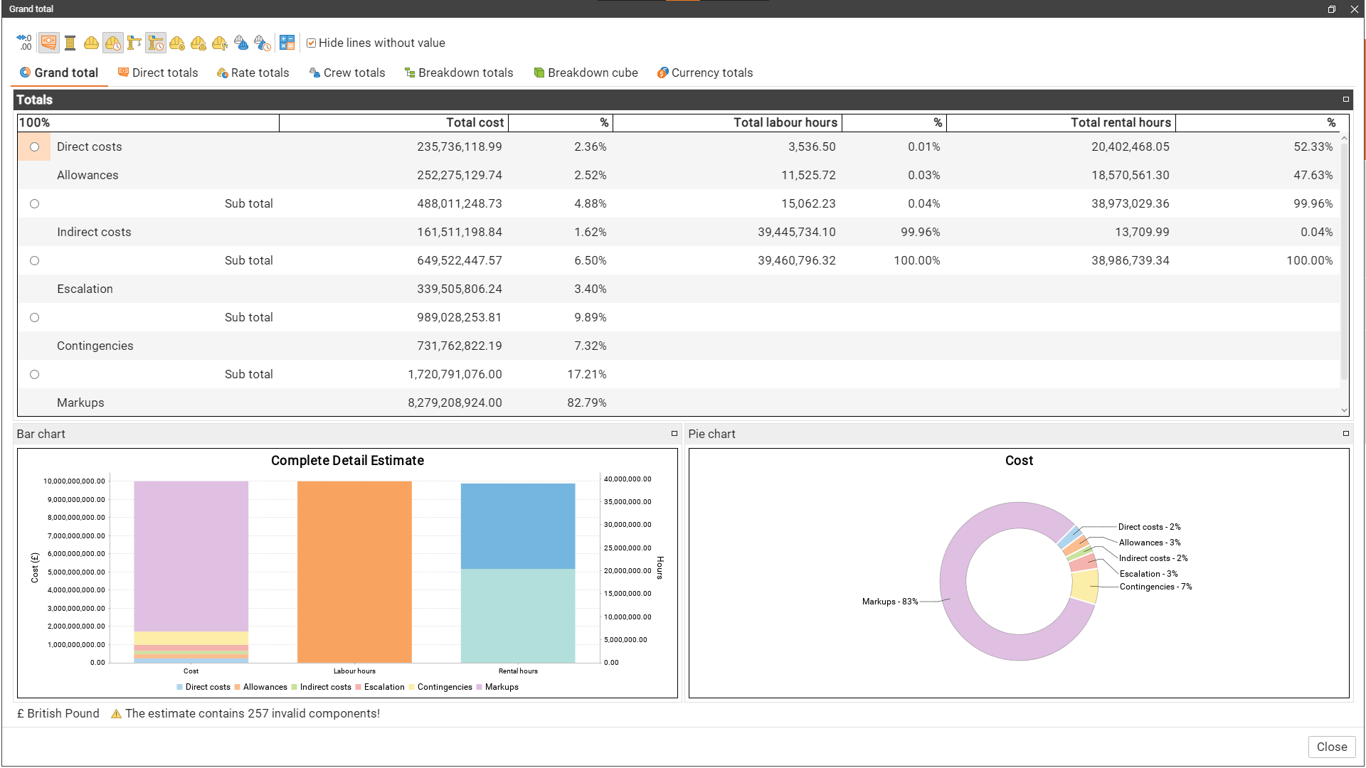Click the Indirect costs row label
This screenshot has width=1366, height=768.
click(x=94, y=232)
